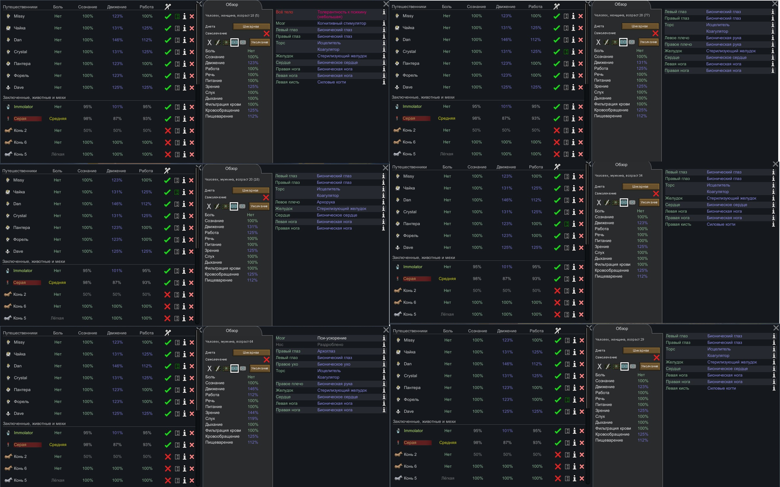Open info icon for Пси-ускорение
Viewport: 780px width, 487px height.
coord(384,338)
